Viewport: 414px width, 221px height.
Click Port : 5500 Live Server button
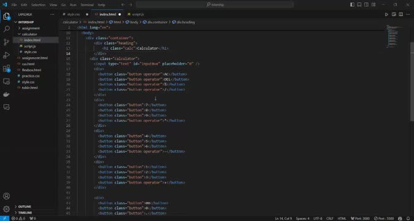pos(384,219)
